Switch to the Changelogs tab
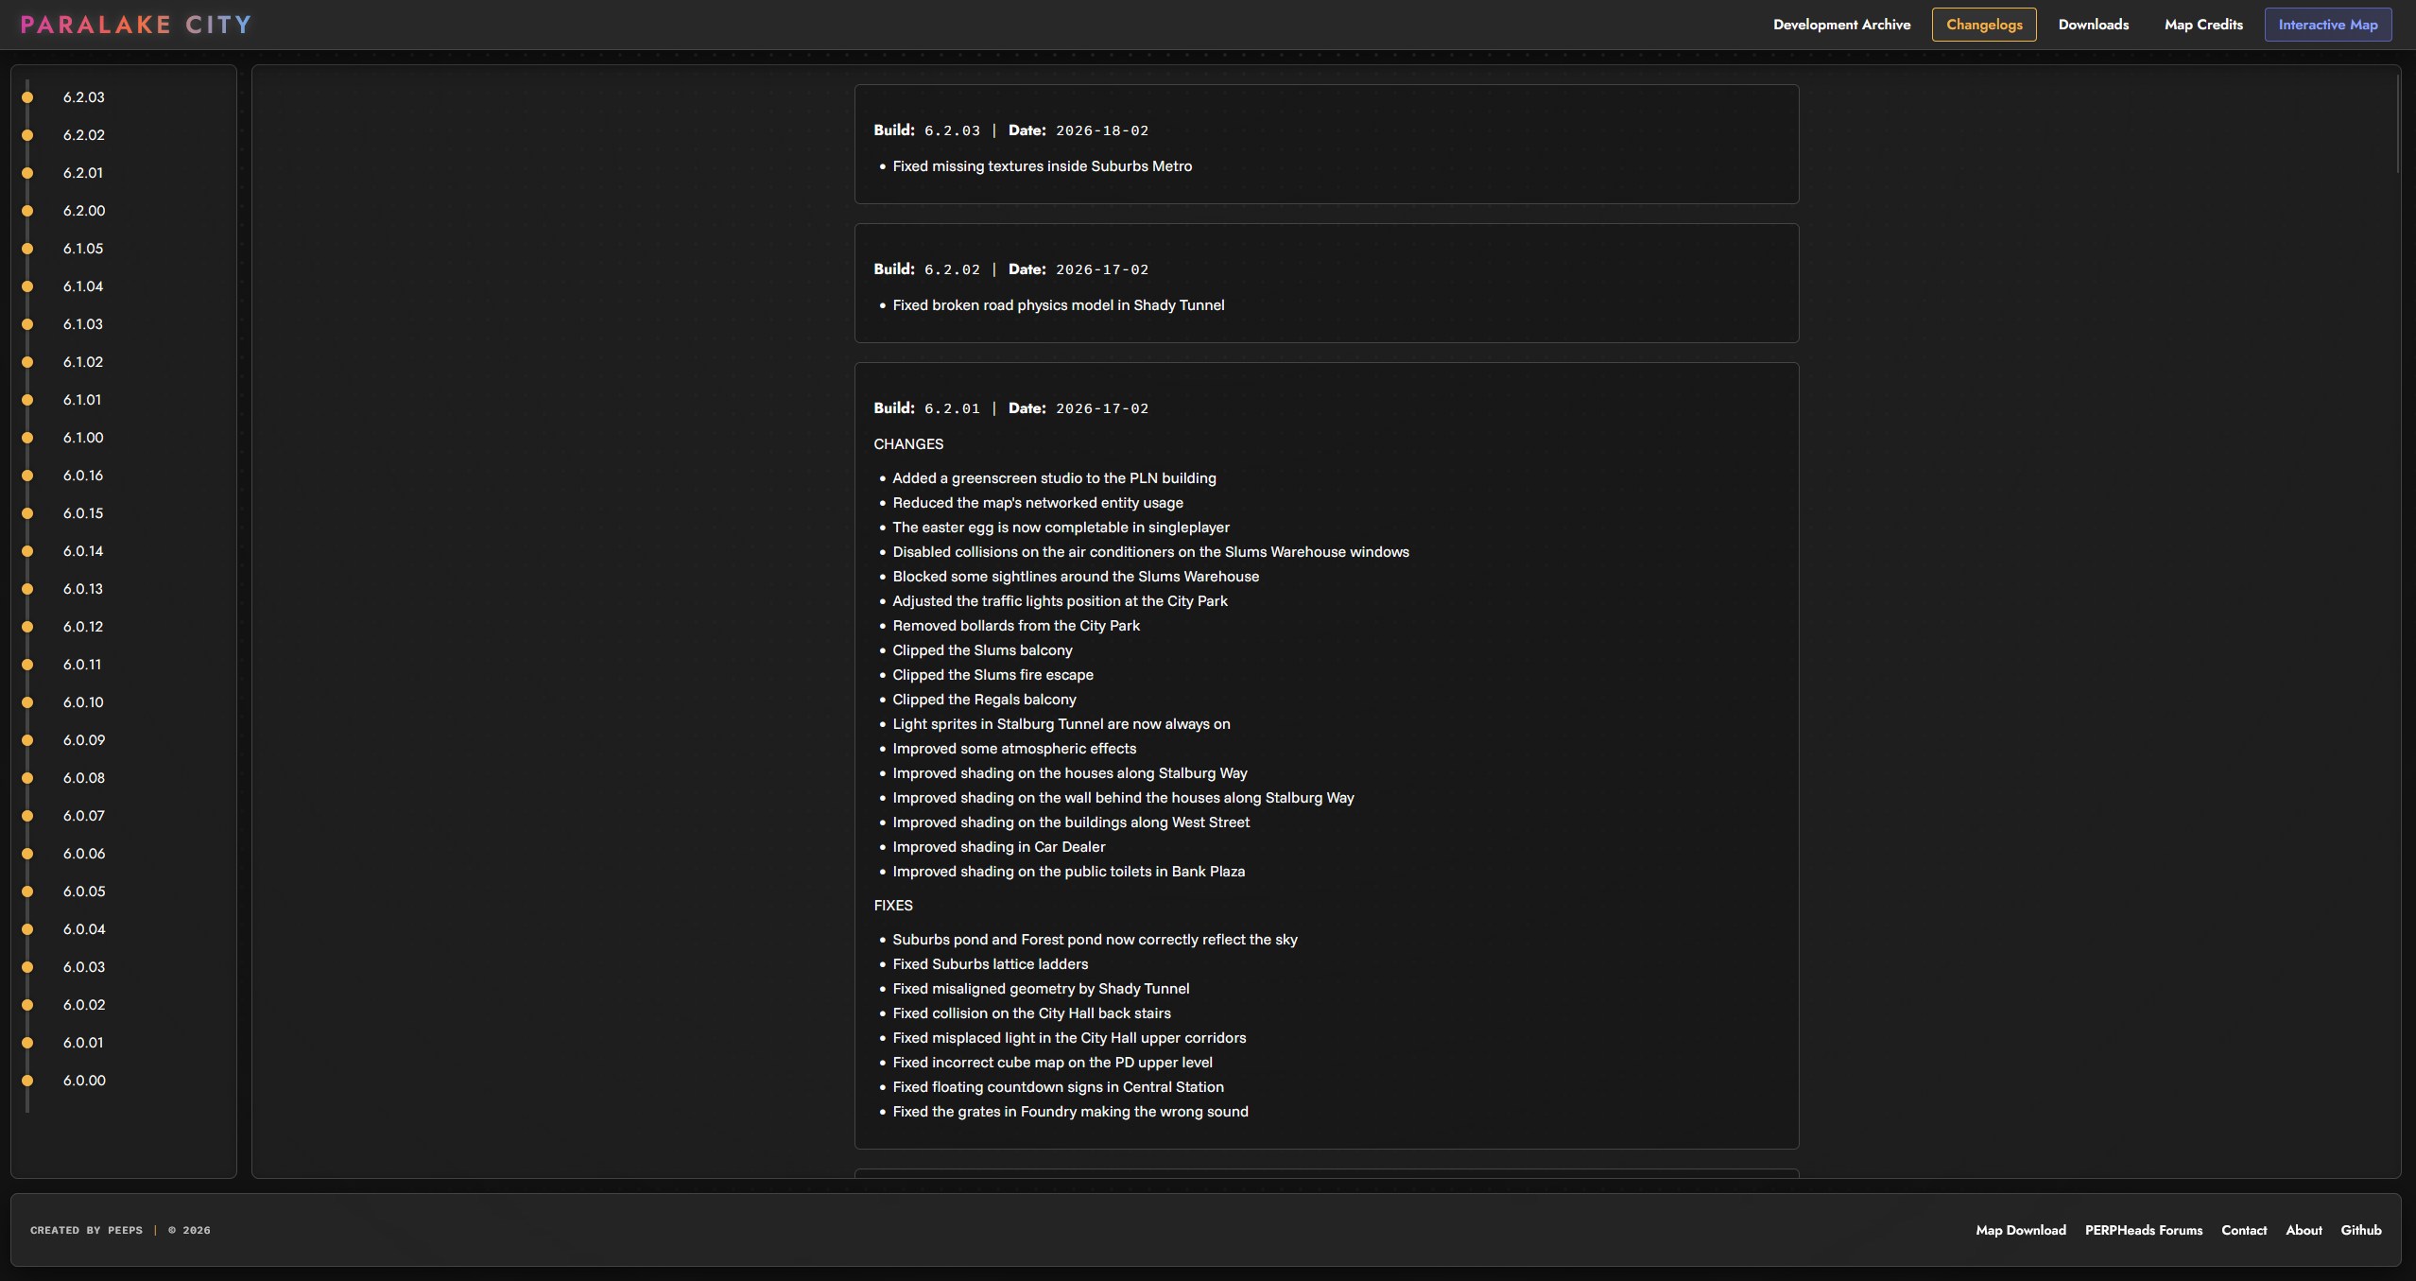This screenshot has width=2416, height=1281. click(1984, 25)
